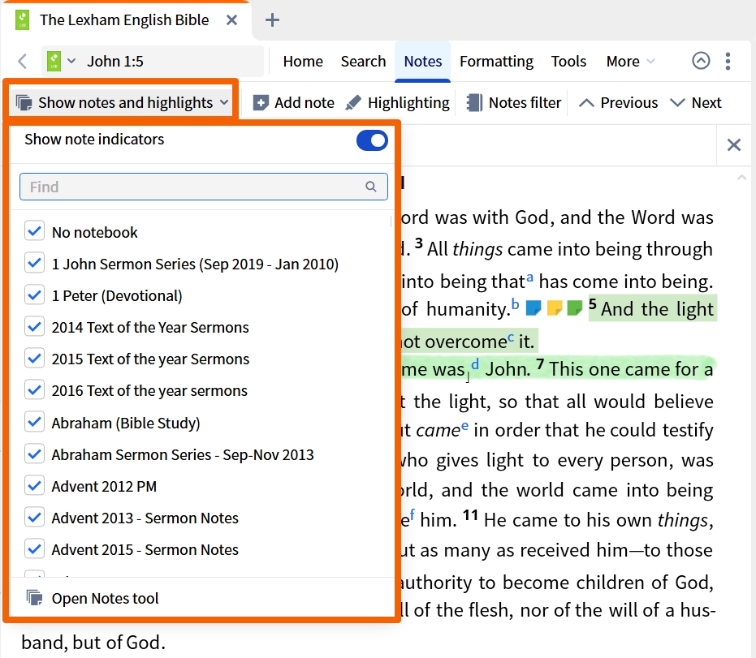Image resolution: width=756 pixels, height=658 pixels.
Task: Click into the Find notebooks field
Action: coord(204,187)
